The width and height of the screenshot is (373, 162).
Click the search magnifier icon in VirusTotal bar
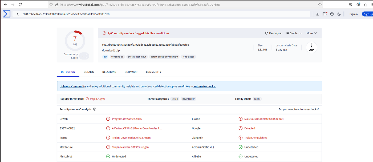click(18, 14)
